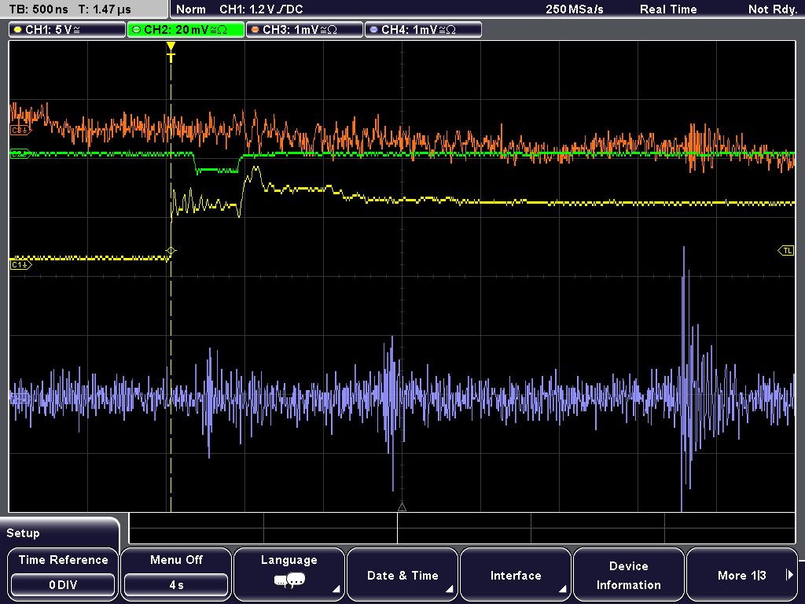Click the C3 ground level marker
The width and height of the screenshot is (805, 604).
click(x=20, y=131)
